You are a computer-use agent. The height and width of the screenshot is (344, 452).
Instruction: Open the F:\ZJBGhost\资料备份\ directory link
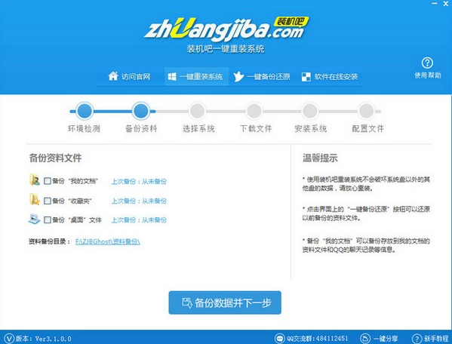click(x=107, y=241)
